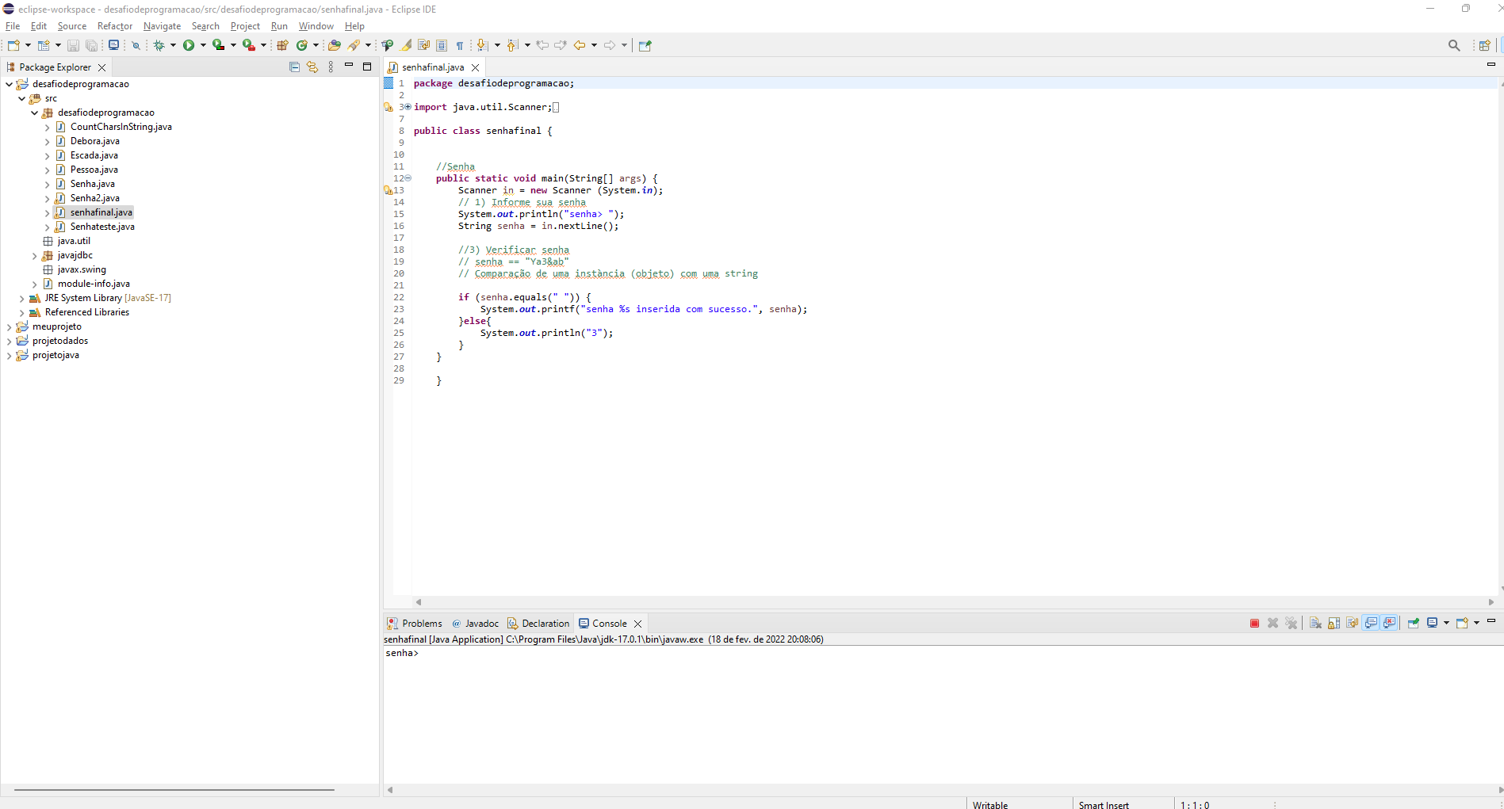Toggle Scroll Lock in Console
This screenshot has height=809, width=1504.
[x=1334, y=623]
